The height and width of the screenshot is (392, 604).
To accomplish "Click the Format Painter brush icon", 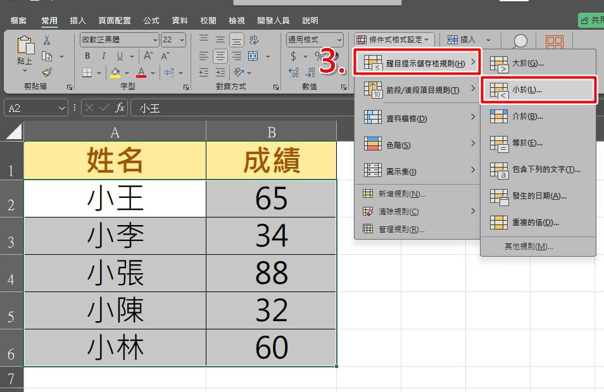I will (x=47, y=72).
